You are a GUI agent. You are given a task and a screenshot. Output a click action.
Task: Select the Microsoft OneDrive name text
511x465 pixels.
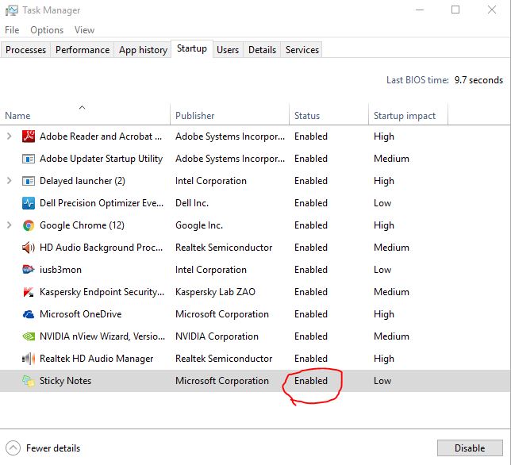[80, 314]
